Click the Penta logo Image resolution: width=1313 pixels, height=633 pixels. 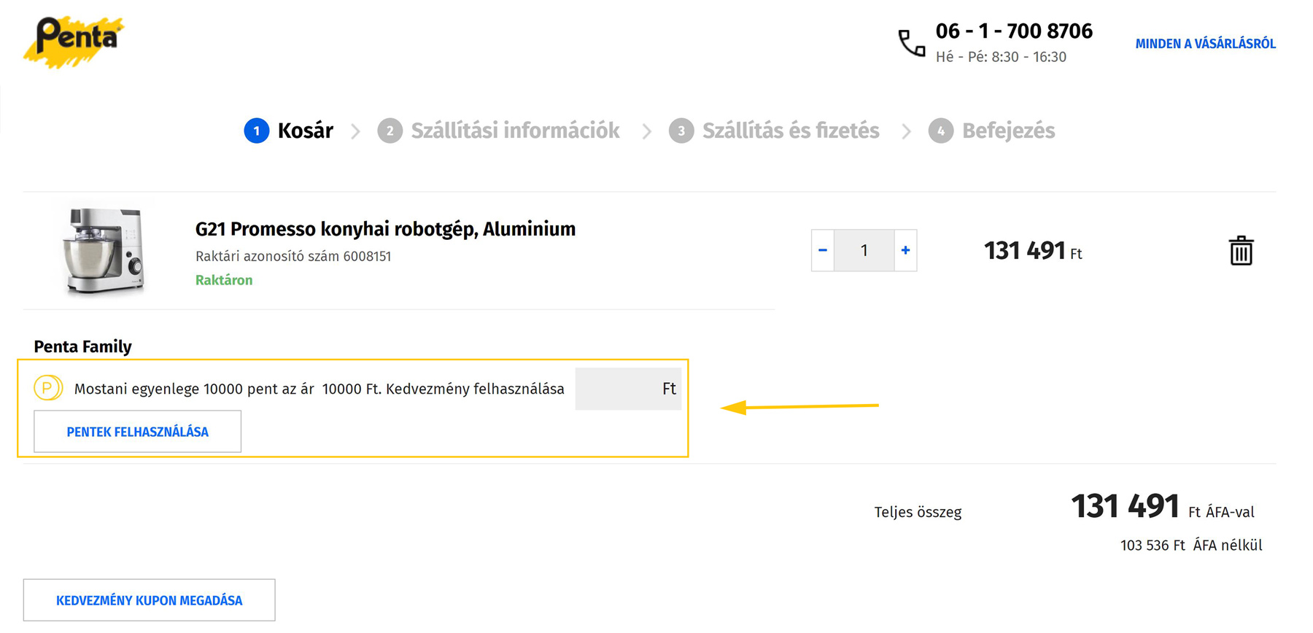point(74,42)
